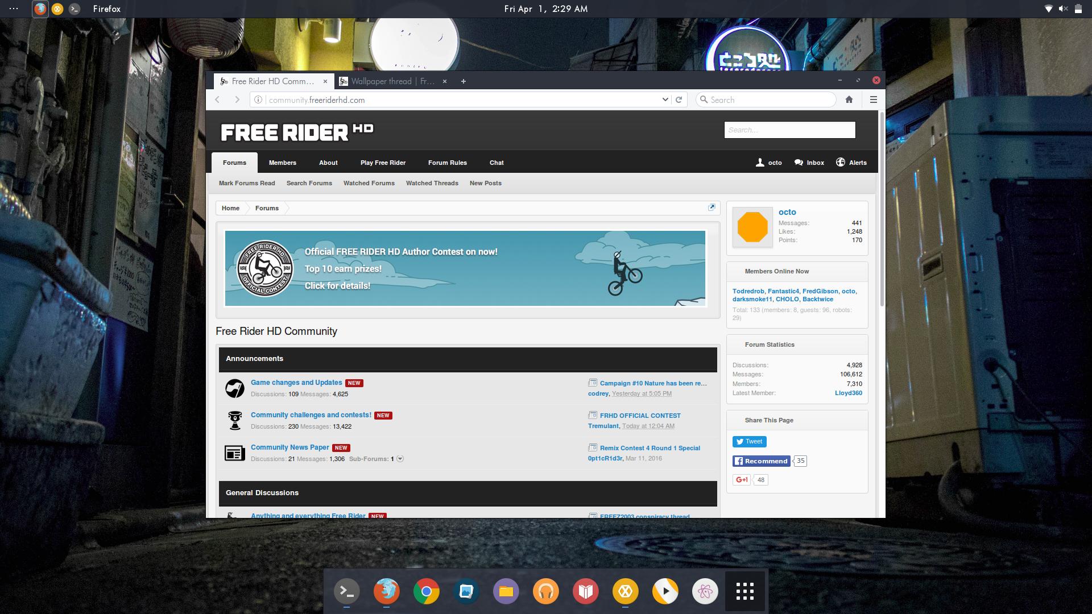Expand the Community News Paper sub-forums dropdown

coord(400,459)
